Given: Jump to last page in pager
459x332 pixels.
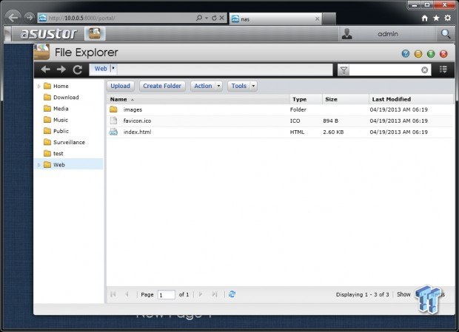Looking at the screenshot, I should 215,294.
